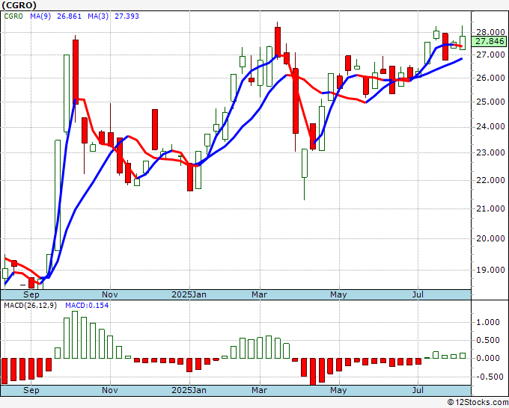
Task: Click May on the MACD panel time axis
Action: click(338, 390)
